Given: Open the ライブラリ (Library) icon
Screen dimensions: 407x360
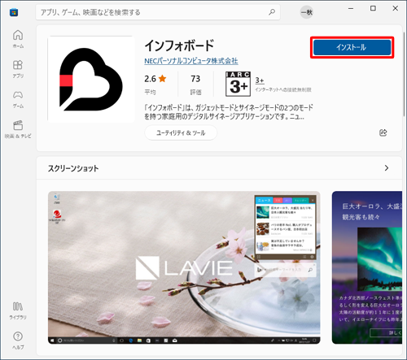Looking at the screenshot, I should point(18,310).
